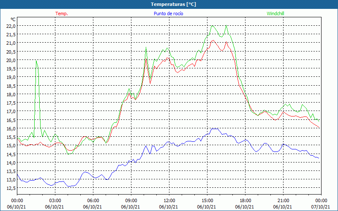Click the 06:00 time axis label
The height and width of the screenshot is (211, 338).
93,201
